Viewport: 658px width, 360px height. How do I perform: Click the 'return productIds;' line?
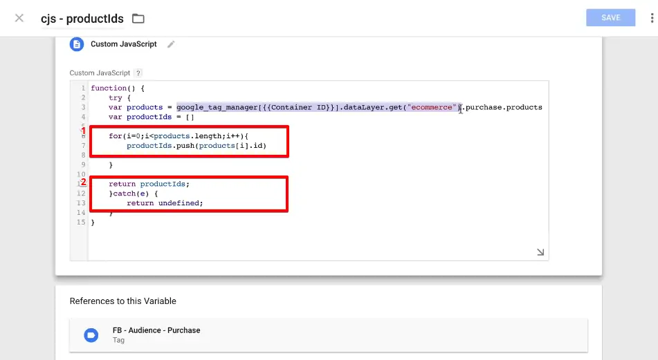(x=149, y=184)
